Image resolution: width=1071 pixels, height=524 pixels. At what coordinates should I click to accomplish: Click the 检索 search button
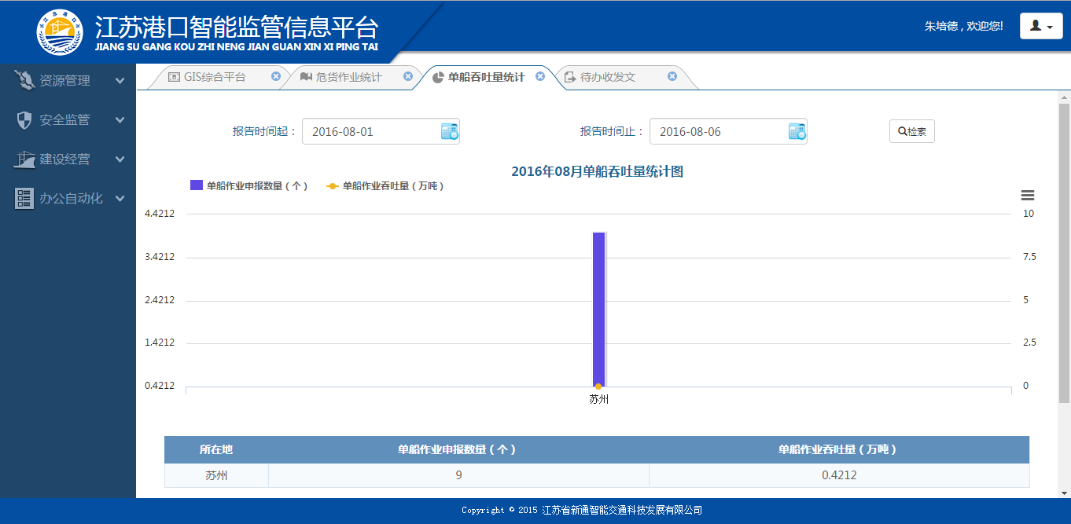[x=912, y=132]
